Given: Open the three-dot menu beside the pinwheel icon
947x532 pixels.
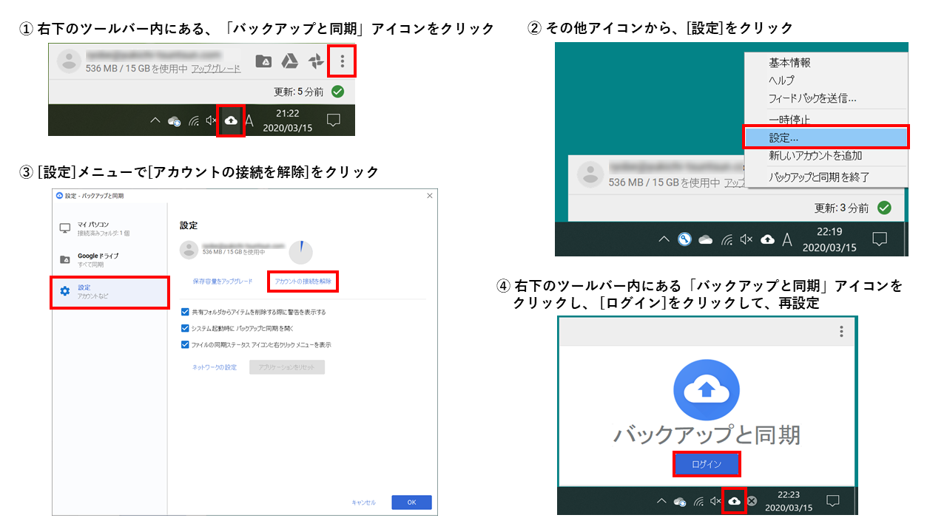Looking at the screenshot, I should [342, 61].
